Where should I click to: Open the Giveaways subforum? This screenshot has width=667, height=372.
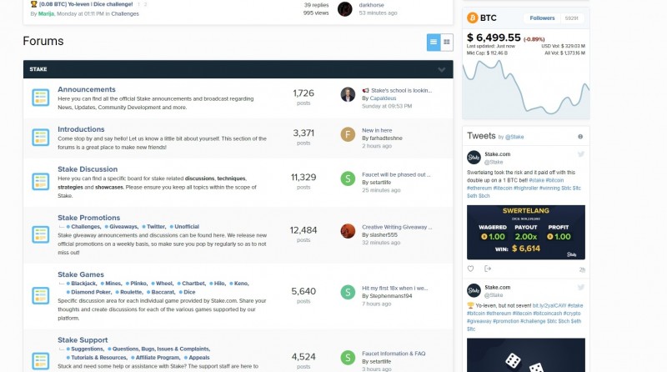123,227
